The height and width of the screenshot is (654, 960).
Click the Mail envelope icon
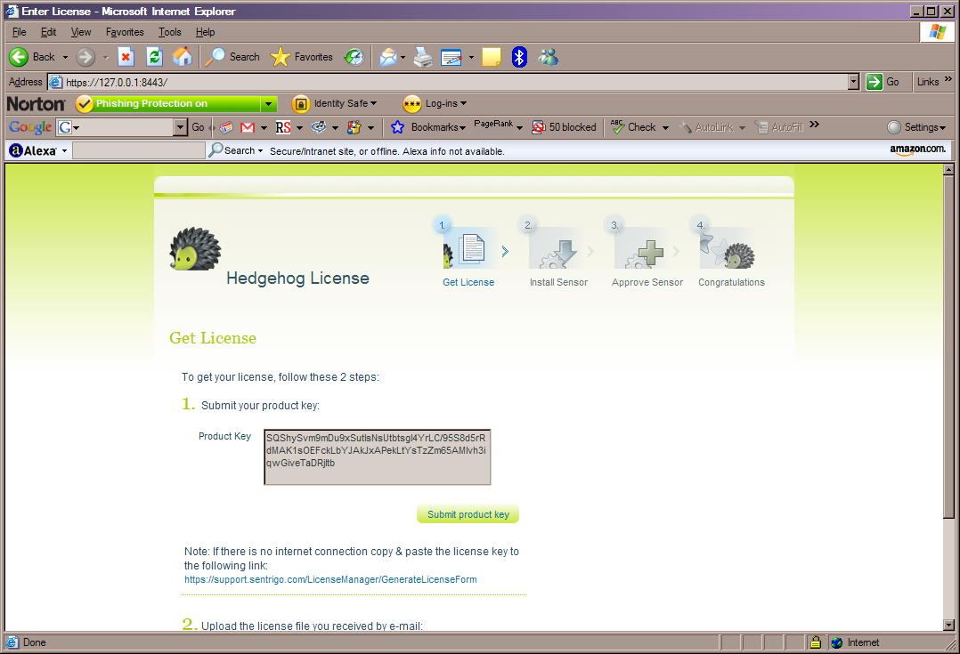(x=388, y=57)
